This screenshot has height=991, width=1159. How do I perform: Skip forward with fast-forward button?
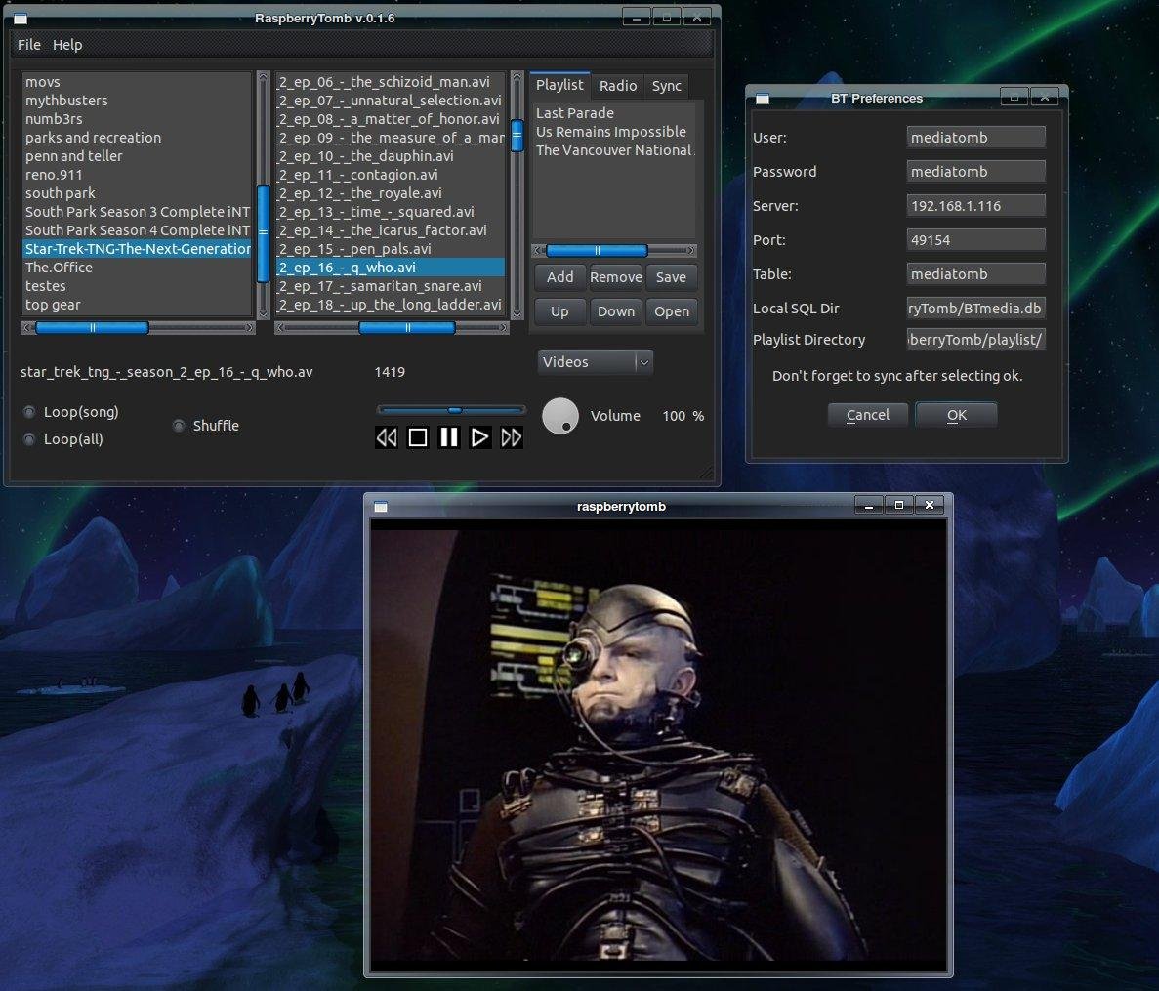click(x=511, y=437)
